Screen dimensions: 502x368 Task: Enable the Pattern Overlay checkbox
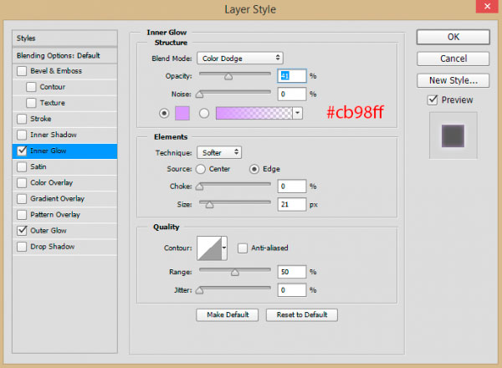coord(22,215)
